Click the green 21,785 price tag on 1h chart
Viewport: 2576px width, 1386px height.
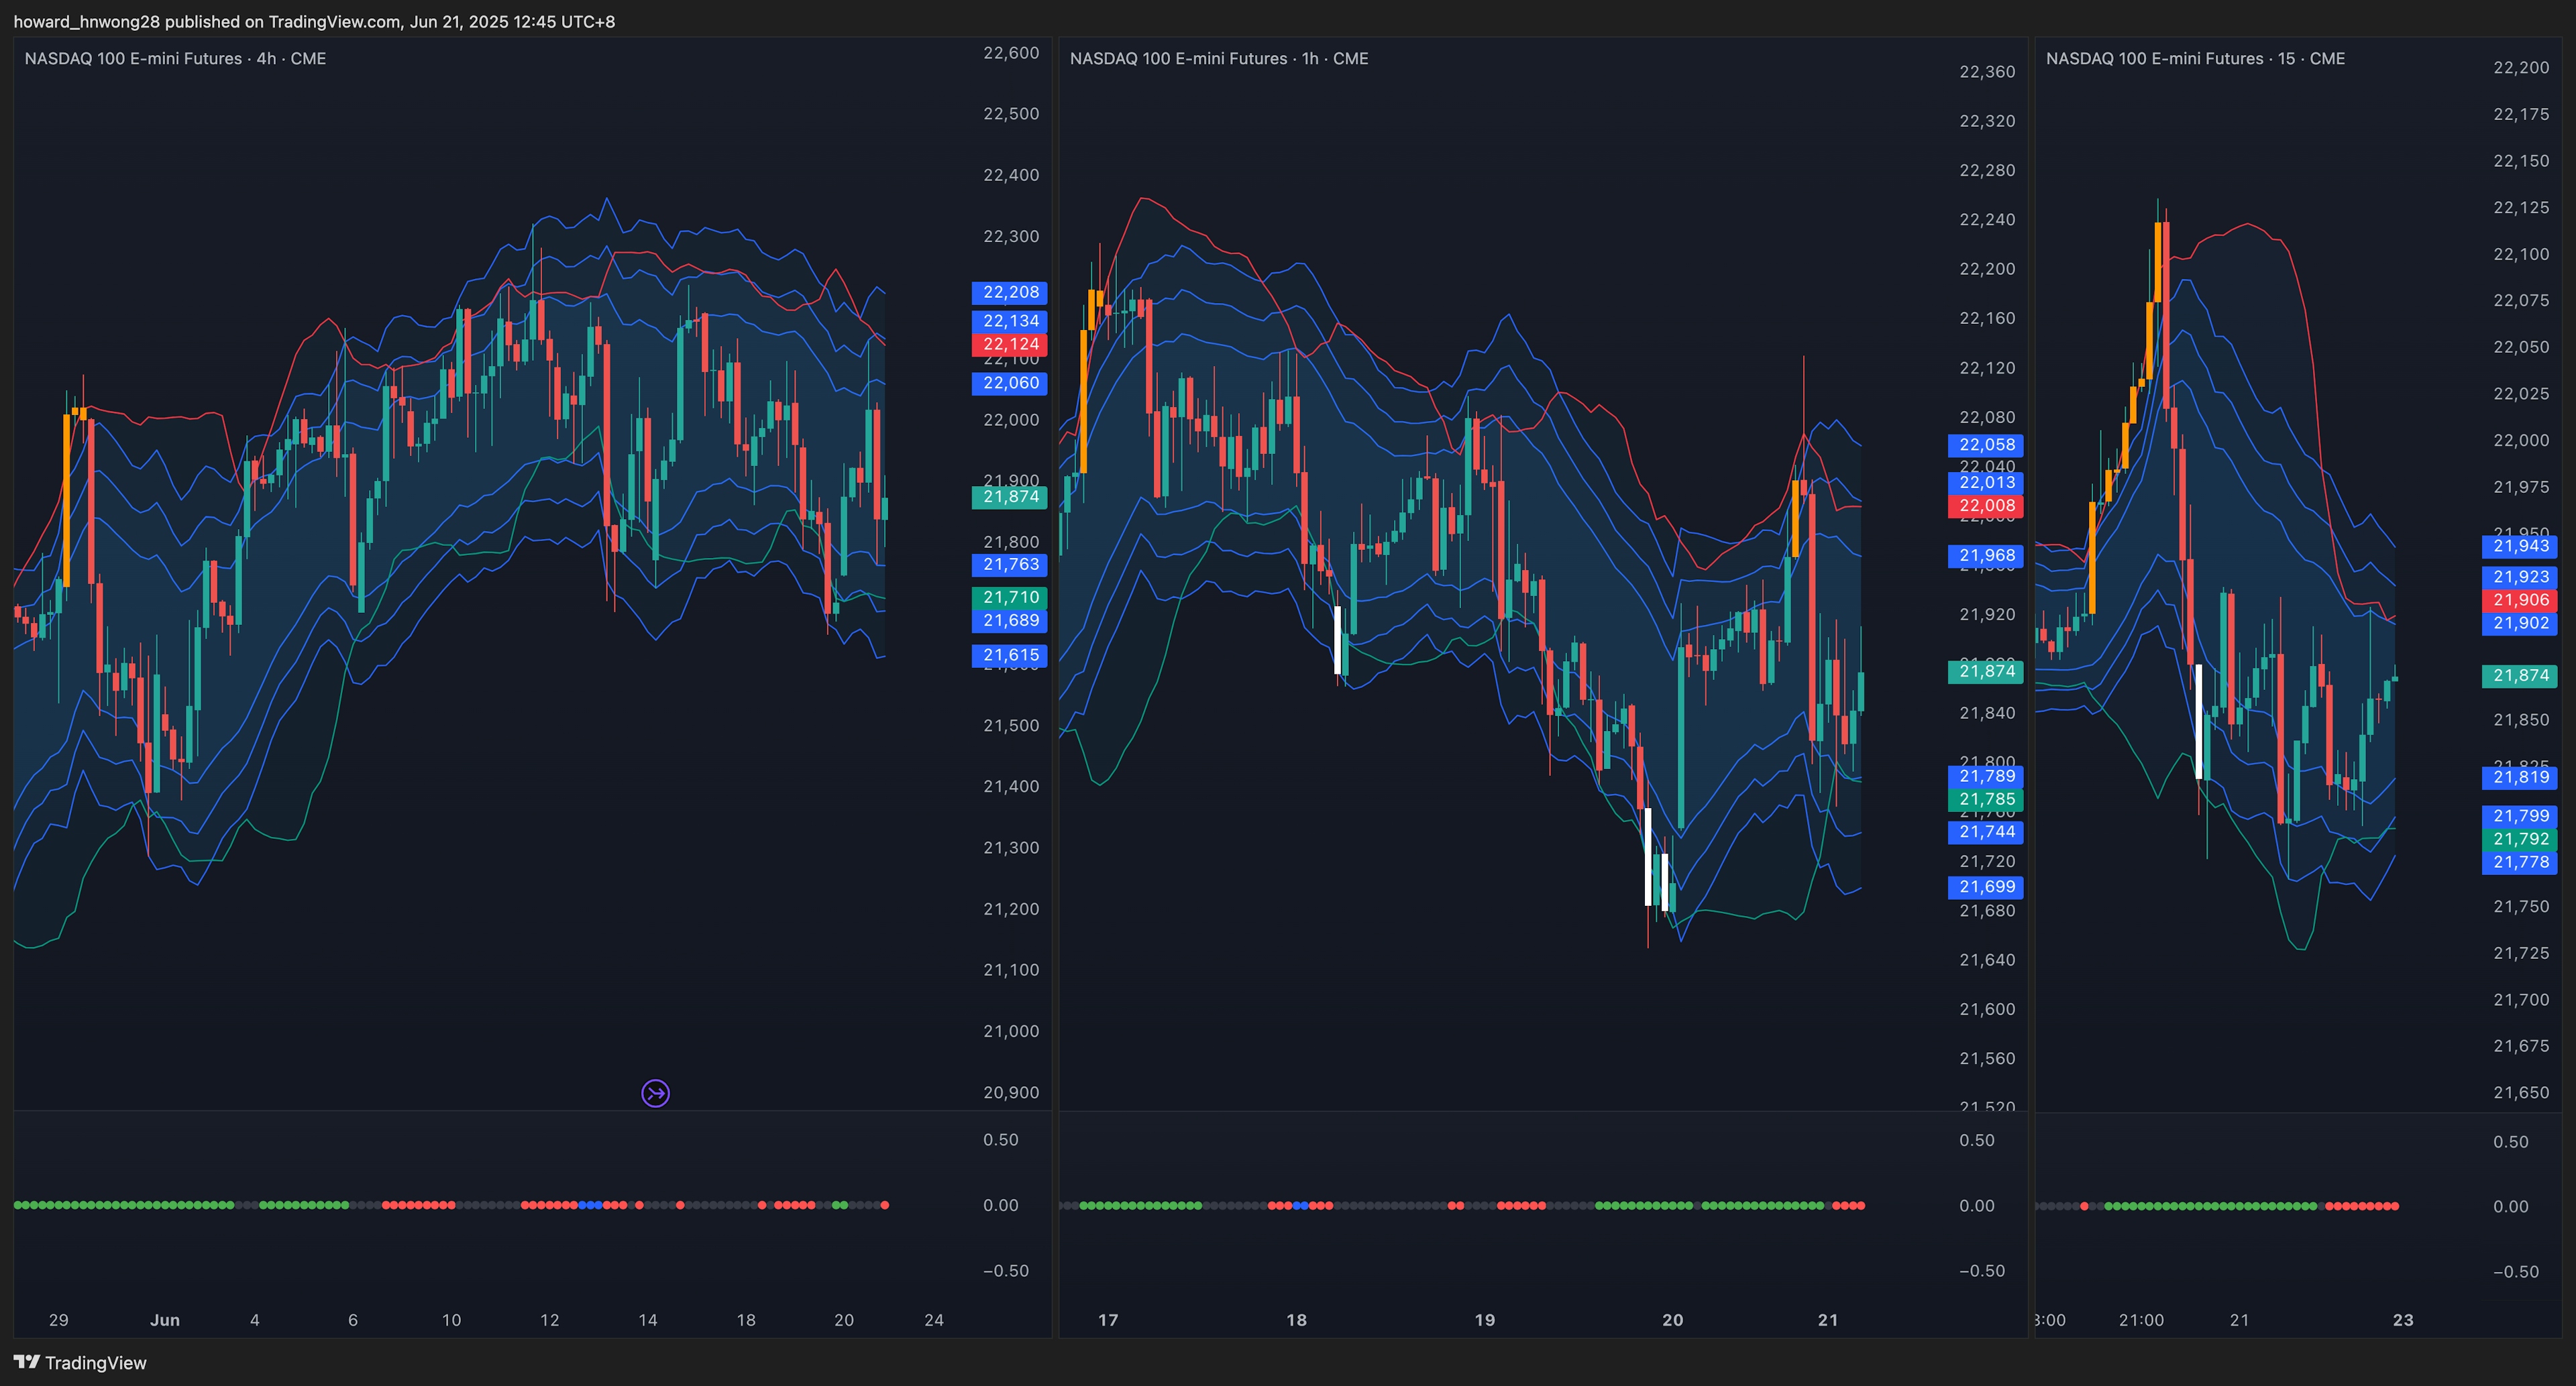(x=1986, y=799)
